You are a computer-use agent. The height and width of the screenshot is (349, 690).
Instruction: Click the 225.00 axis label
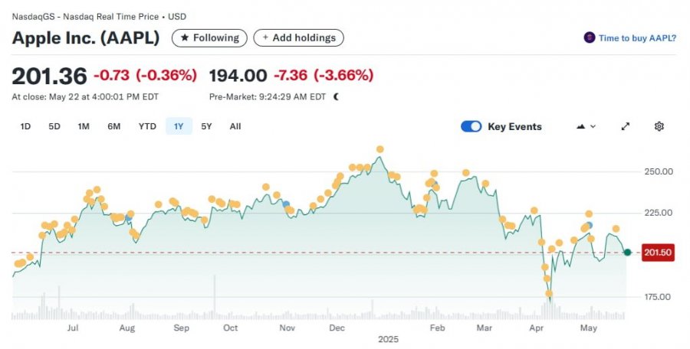click(659, 213)
